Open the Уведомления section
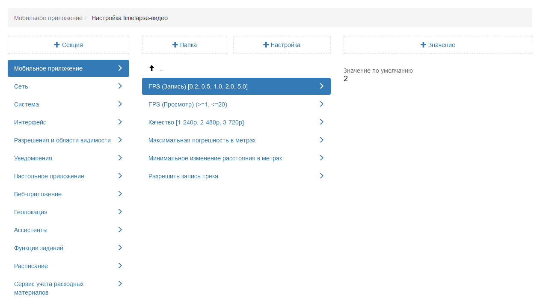Image resolution: width=540 pixels, height=307 pixels. pyautogui.click(x=33, y=158)
